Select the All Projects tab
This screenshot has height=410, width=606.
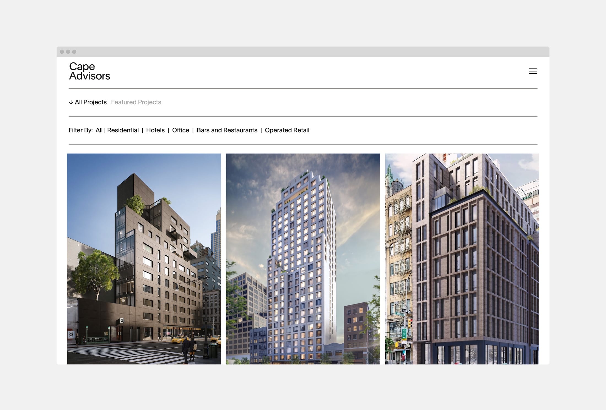coord(91,102)
